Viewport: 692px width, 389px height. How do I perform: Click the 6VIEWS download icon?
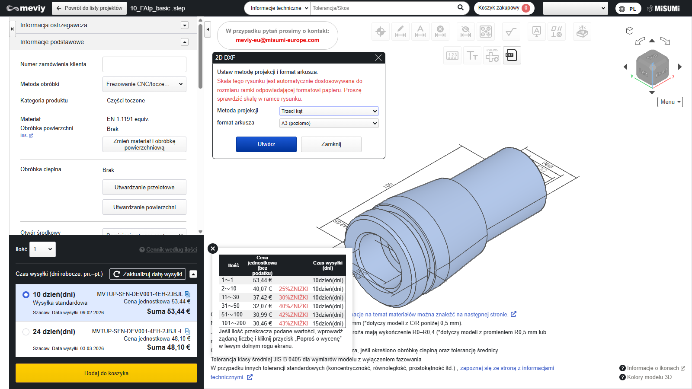pyautogui.click(x=492, y=55)
